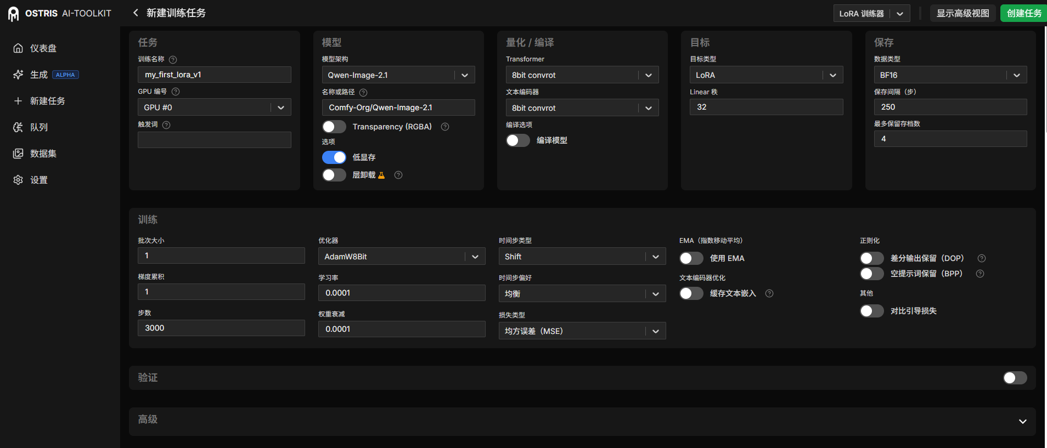The width and height of the screenshot is (1047, 448).
Task: Open the GPU #0 dropdown
Action: (x=215, y=107)
